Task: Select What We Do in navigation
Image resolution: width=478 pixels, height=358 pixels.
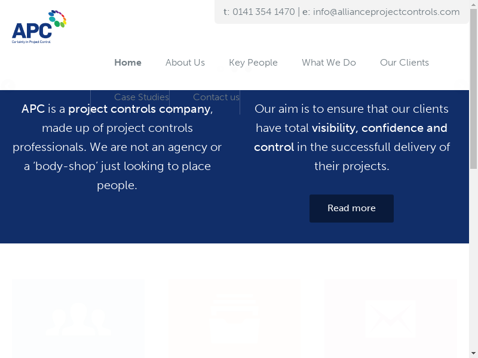Action: click(x=329, y=63)
